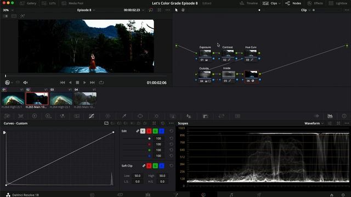Open the viewer timecode options dropdown
Screen dimensions: 351x197
143,10
